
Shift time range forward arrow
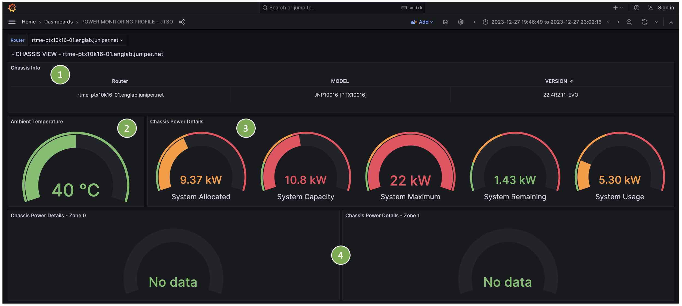tap(618, 22)
